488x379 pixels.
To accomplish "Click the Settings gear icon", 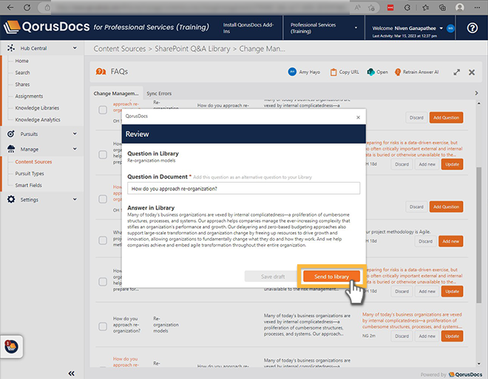I will (11, 199).
